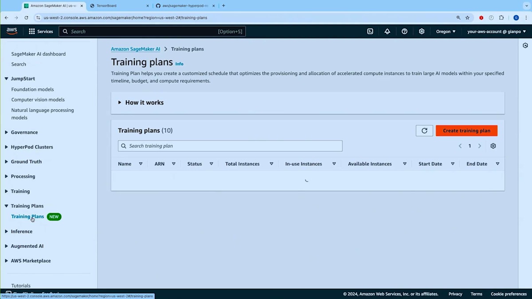The width and height of the screenshot is (532, 299).
Task: Open SageMaker AI dashboard in sidebar
Action: pos(39,54)
